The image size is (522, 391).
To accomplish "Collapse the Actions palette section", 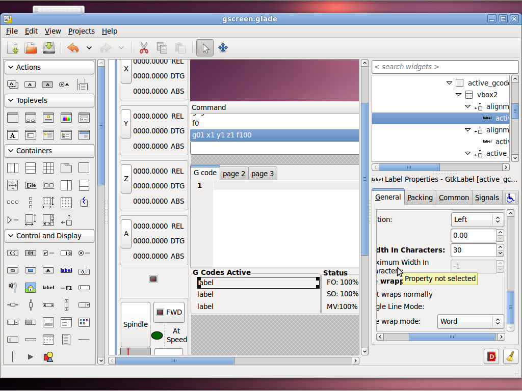I will pyautogui.click(x=49, y=67).
